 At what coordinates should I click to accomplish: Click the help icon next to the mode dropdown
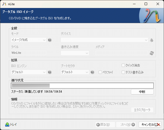(50, 40)
